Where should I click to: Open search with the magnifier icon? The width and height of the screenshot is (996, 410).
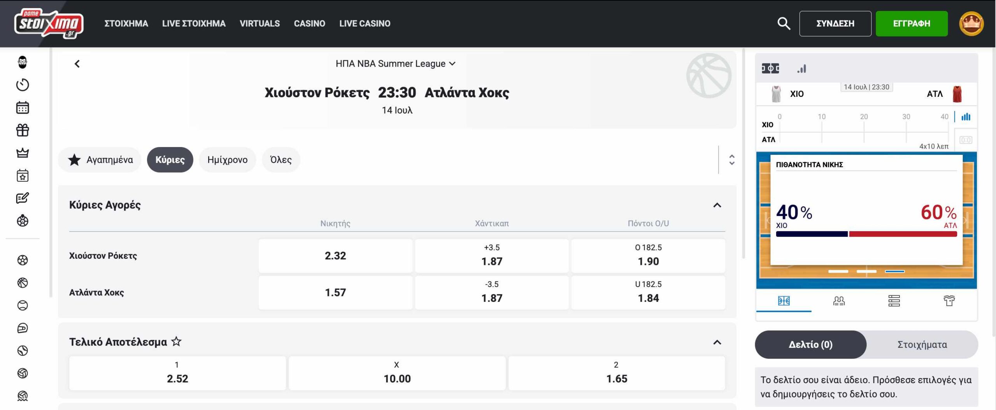point(784,23)
